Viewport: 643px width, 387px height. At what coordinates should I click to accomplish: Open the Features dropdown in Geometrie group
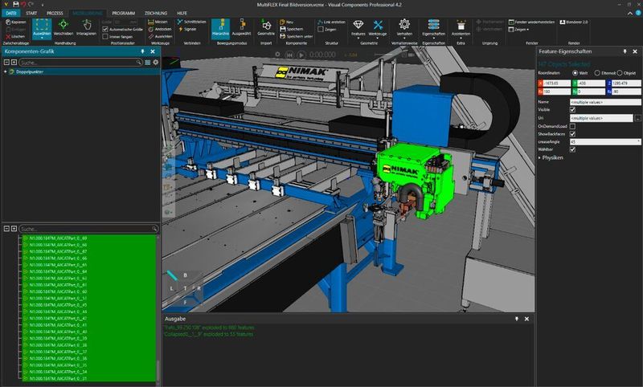point(358,28)
